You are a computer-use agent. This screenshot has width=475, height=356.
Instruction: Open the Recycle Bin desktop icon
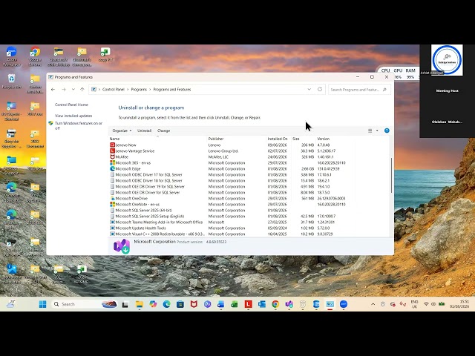(x=12, y=82)
